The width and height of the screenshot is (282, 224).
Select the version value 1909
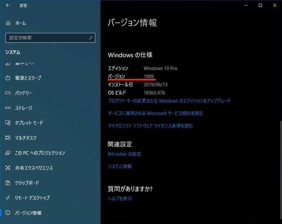click(x=149, y=76)
